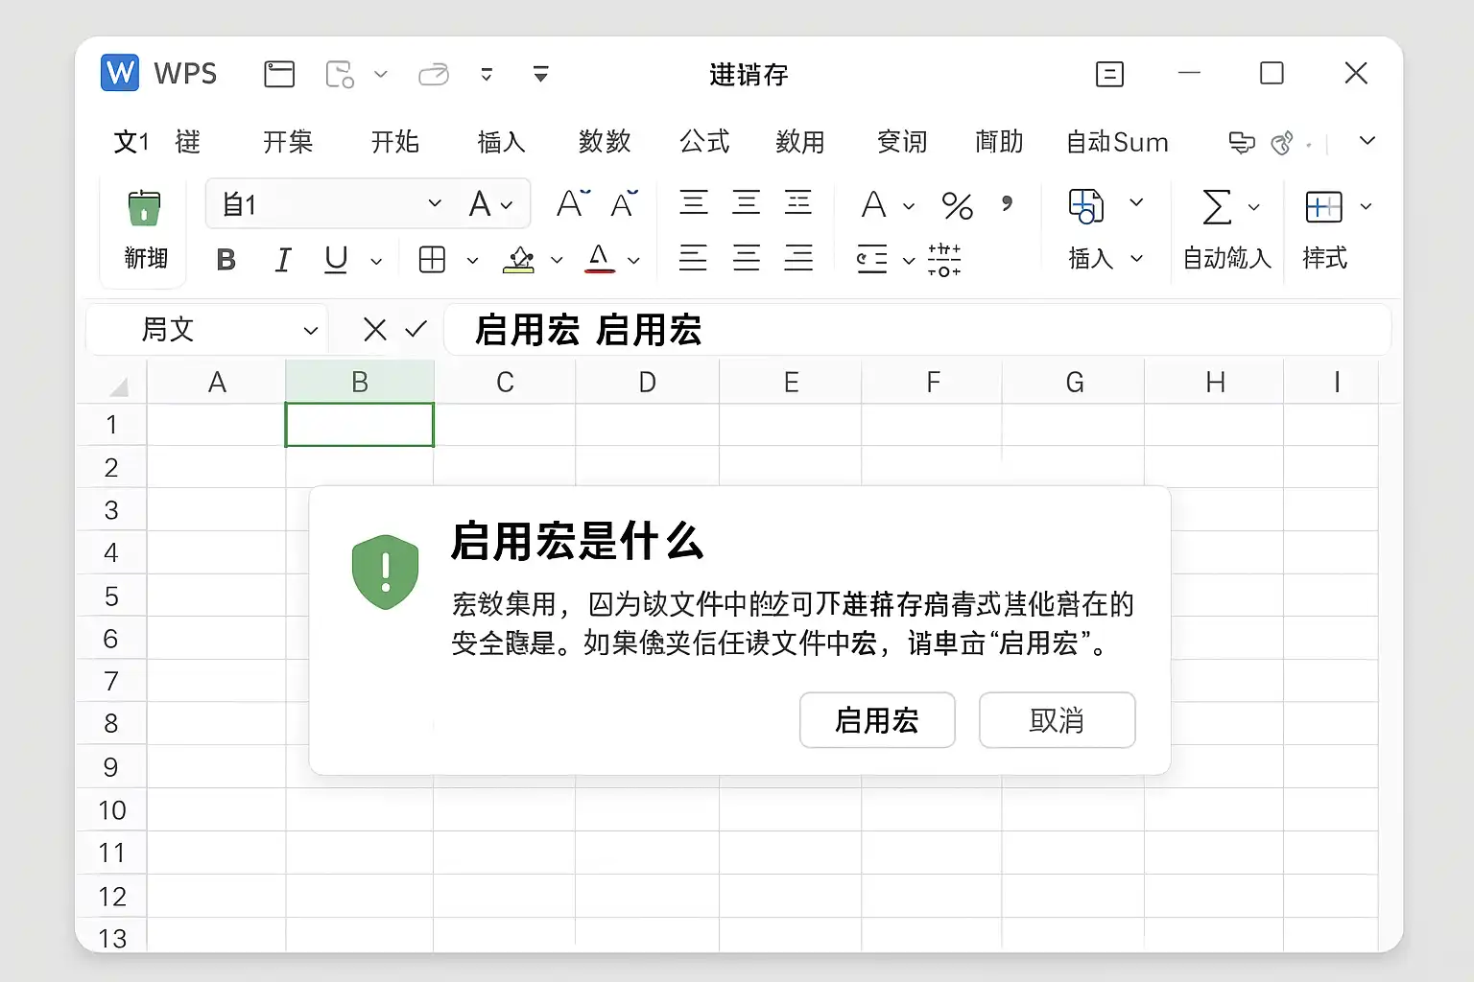Viewport: 1474px width, 982px height.
Task: Decrease font size with the smaller A icon
Action: click(624, 203)
